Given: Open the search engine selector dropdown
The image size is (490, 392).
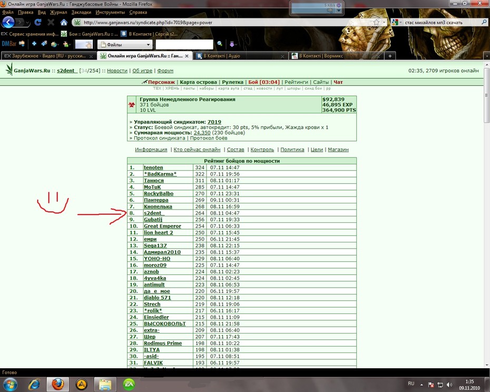Looking at the screenshot, I should [396, 22].
